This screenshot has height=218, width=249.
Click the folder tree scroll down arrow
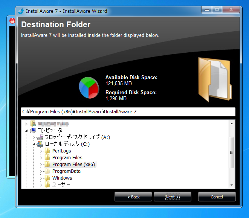[x=232, y=185]
